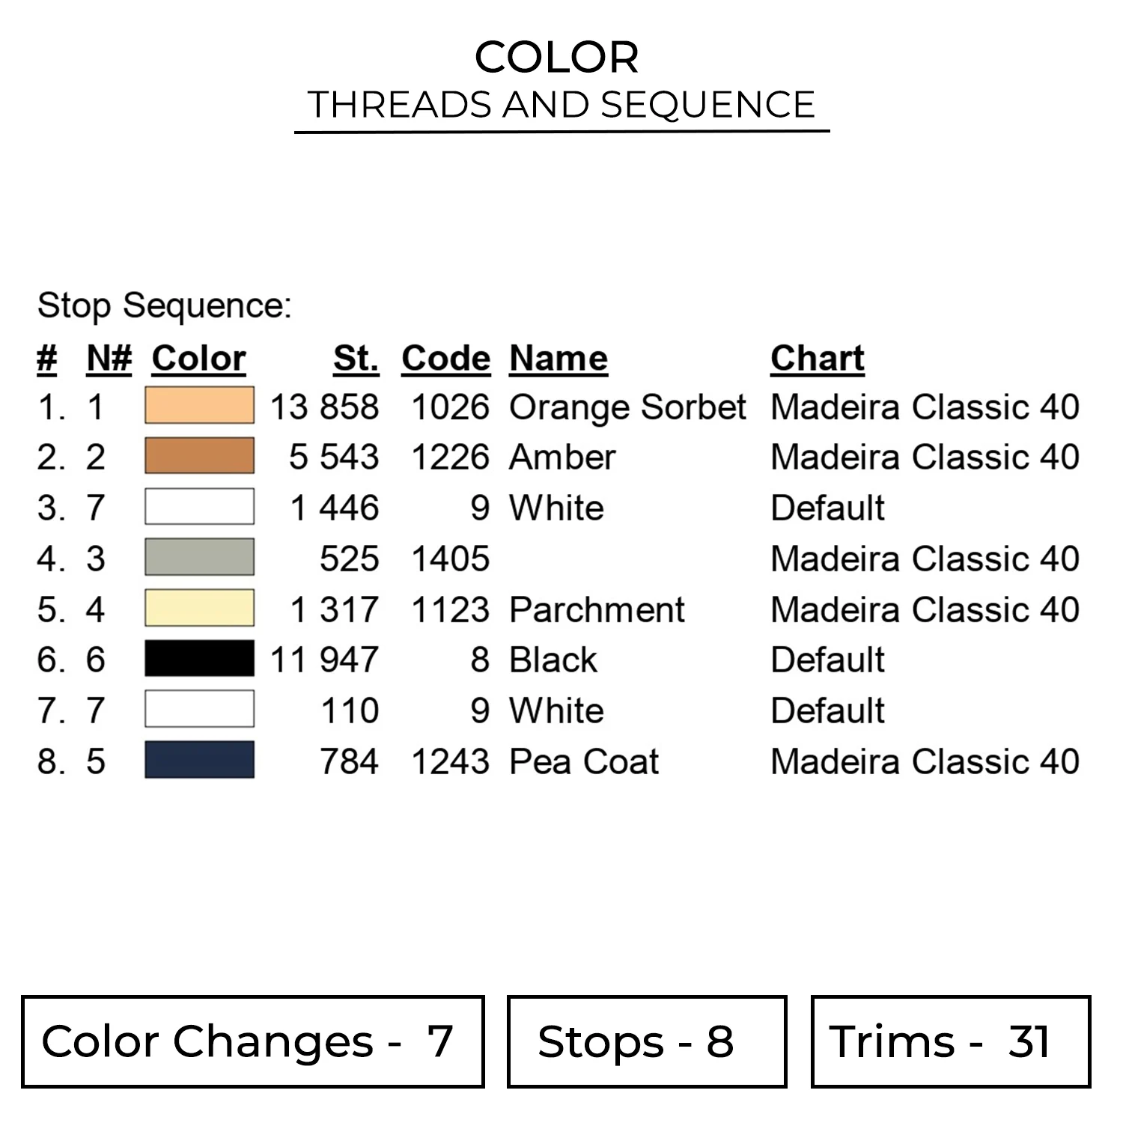Click the Name column header
The width and height of the screenshot is (1123, 1123).
(x=558, y=359)
